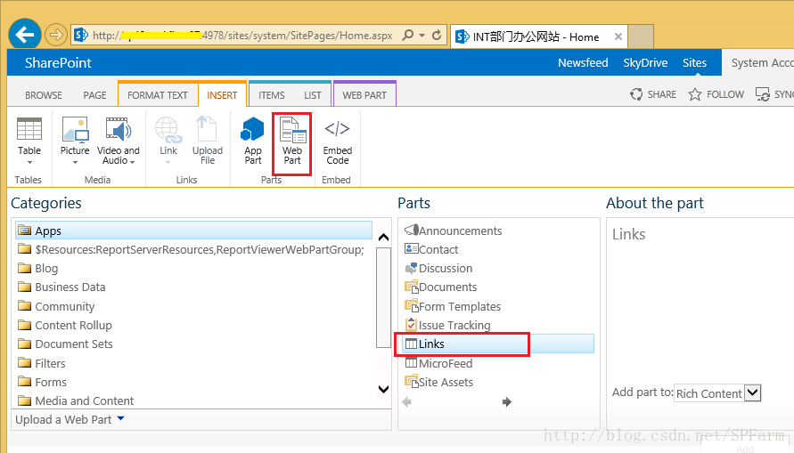794x453 pixels.
Task: Open the BROWSE ribbon tab
Action: pos(44,95)
